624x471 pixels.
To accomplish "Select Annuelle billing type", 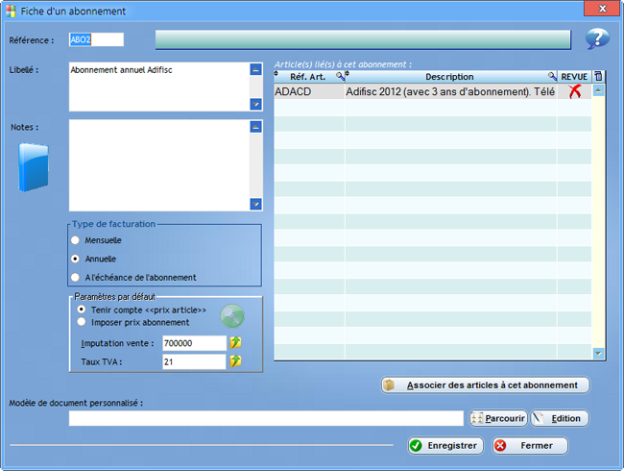I will [x=77, y=259].
